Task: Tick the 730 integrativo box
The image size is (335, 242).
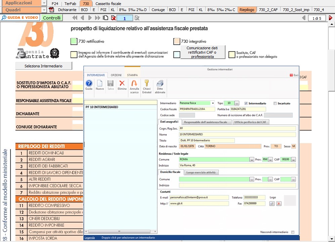Action: pos(177,41)
